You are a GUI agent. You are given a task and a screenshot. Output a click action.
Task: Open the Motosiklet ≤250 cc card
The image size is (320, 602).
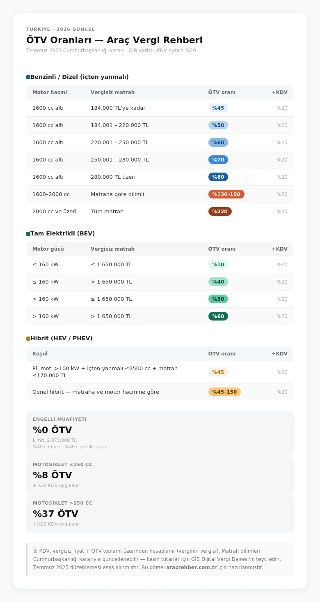(160, 475)
